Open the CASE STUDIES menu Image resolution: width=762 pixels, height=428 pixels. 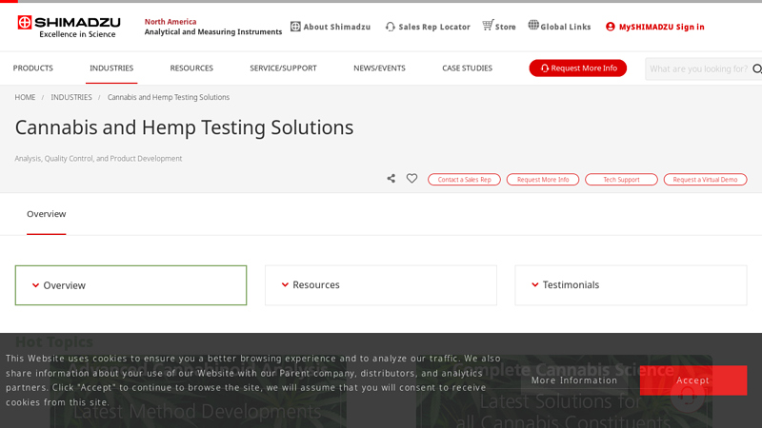pos(467,68)
